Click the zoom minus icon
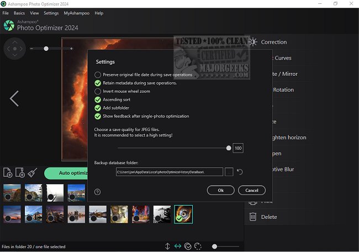Image resolution: width=359 pixels, height=252 pixels. (31, 49)
